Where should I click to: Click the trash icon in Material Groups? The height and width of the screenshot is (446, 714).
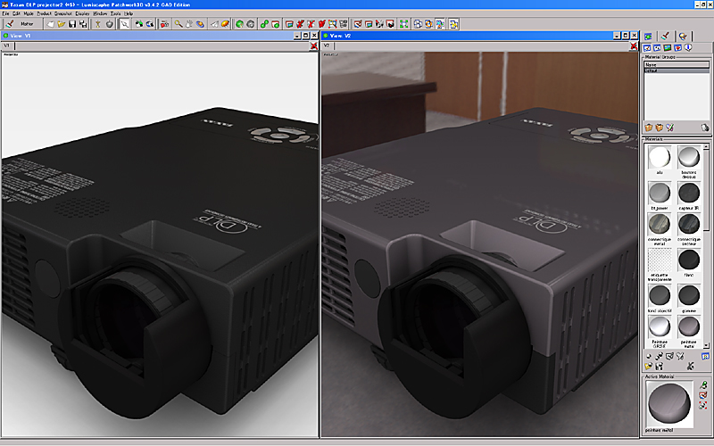[705, 128]
